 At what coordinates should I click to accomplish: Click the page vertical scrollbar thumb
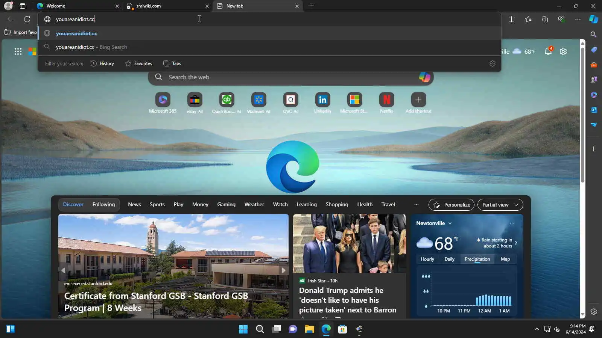[x=582, y=115]
